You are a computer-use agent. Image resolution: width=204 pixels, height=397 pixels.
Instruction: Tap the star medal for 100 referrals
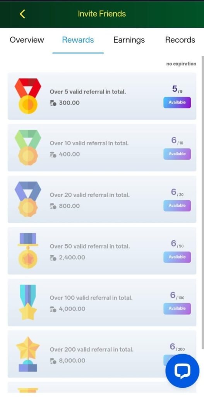pyautogui.click(x=28, y=302)
